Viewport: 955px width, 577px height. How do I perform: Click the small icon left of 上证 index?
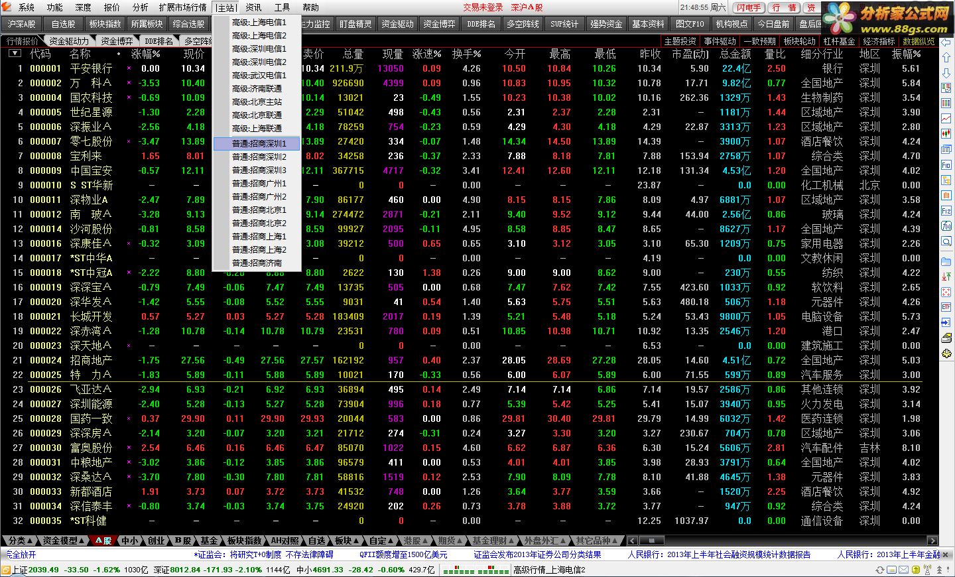coord(6,570)
